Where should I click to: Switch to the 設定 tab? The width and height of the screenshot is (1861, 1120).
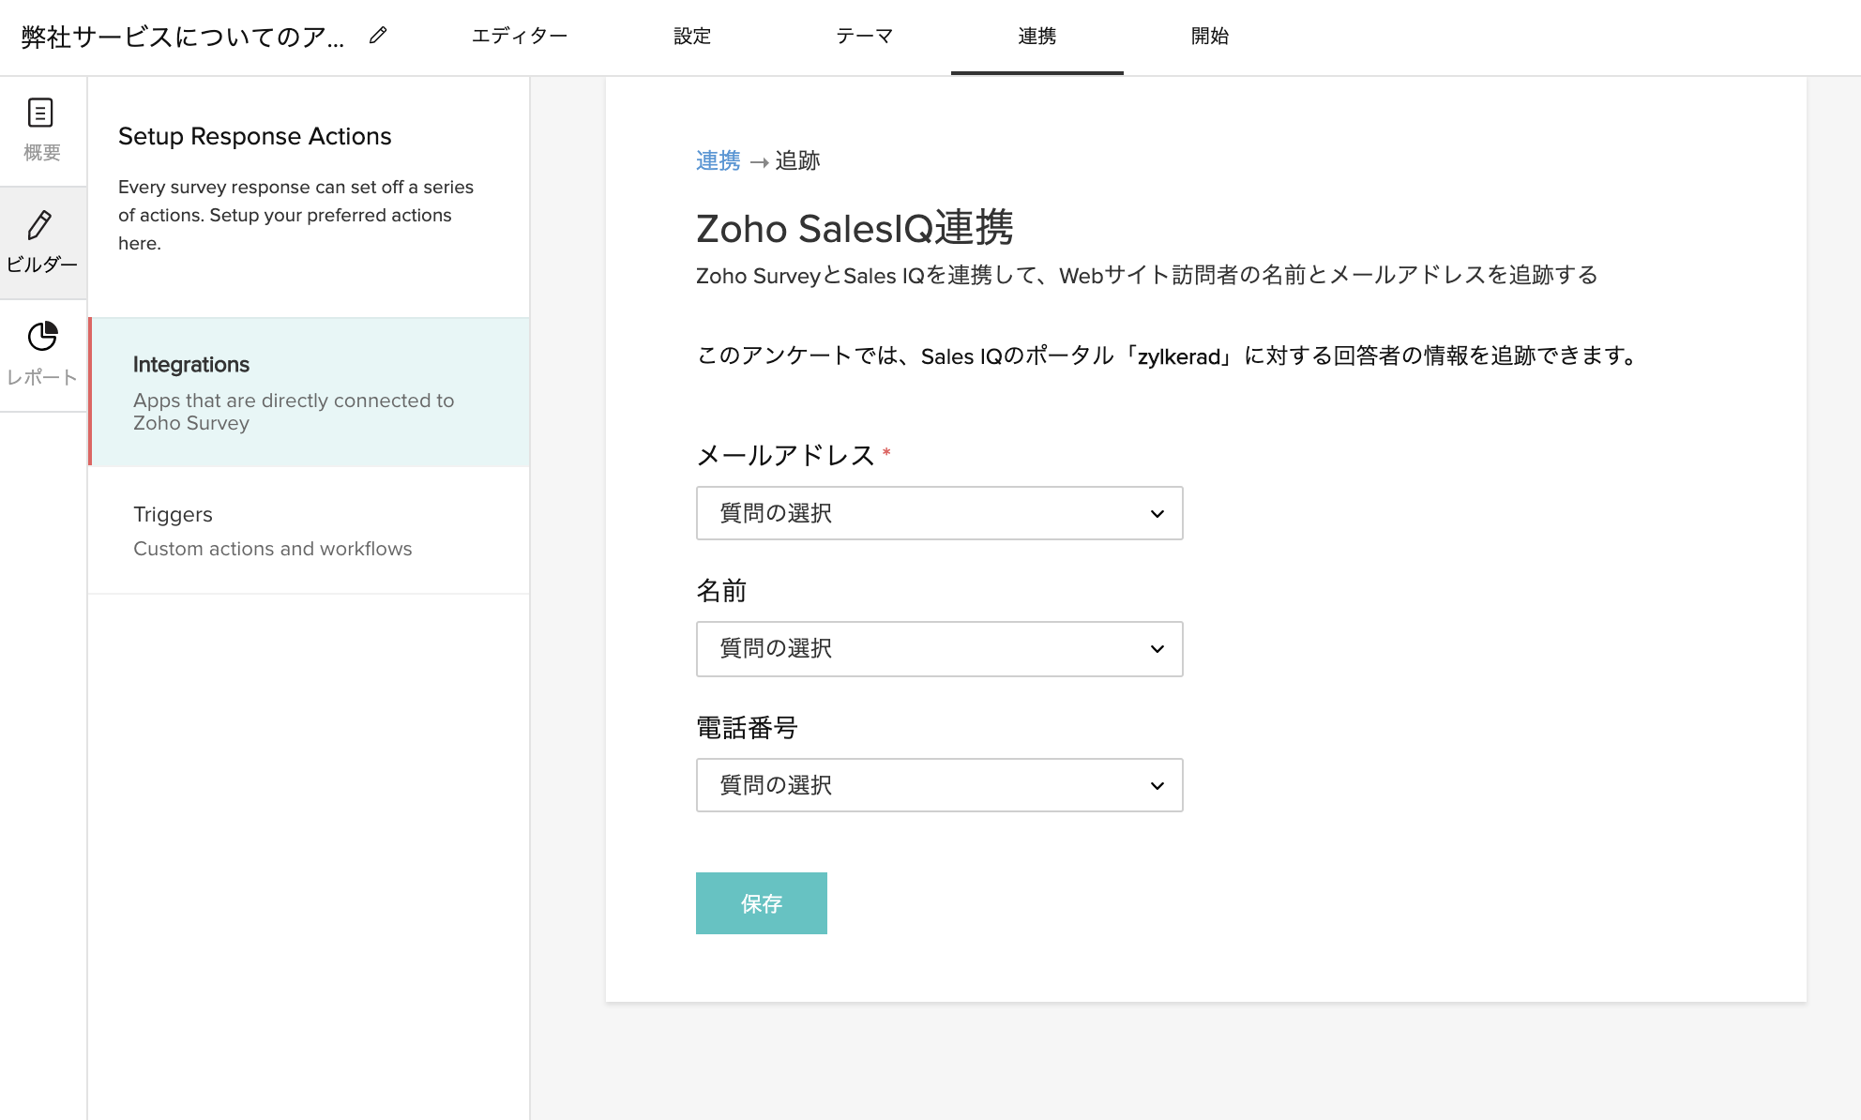(692, 36)
